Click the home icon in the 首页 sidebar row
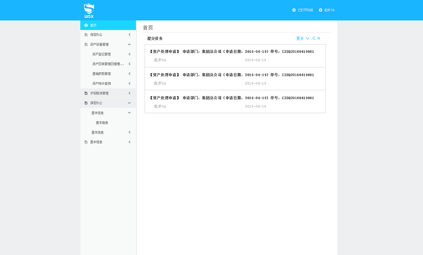 pos(86,25)
